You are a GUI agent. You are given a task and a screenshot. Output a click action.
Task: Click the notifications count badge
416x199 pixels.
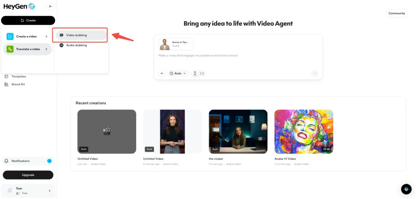pos(49,161)
